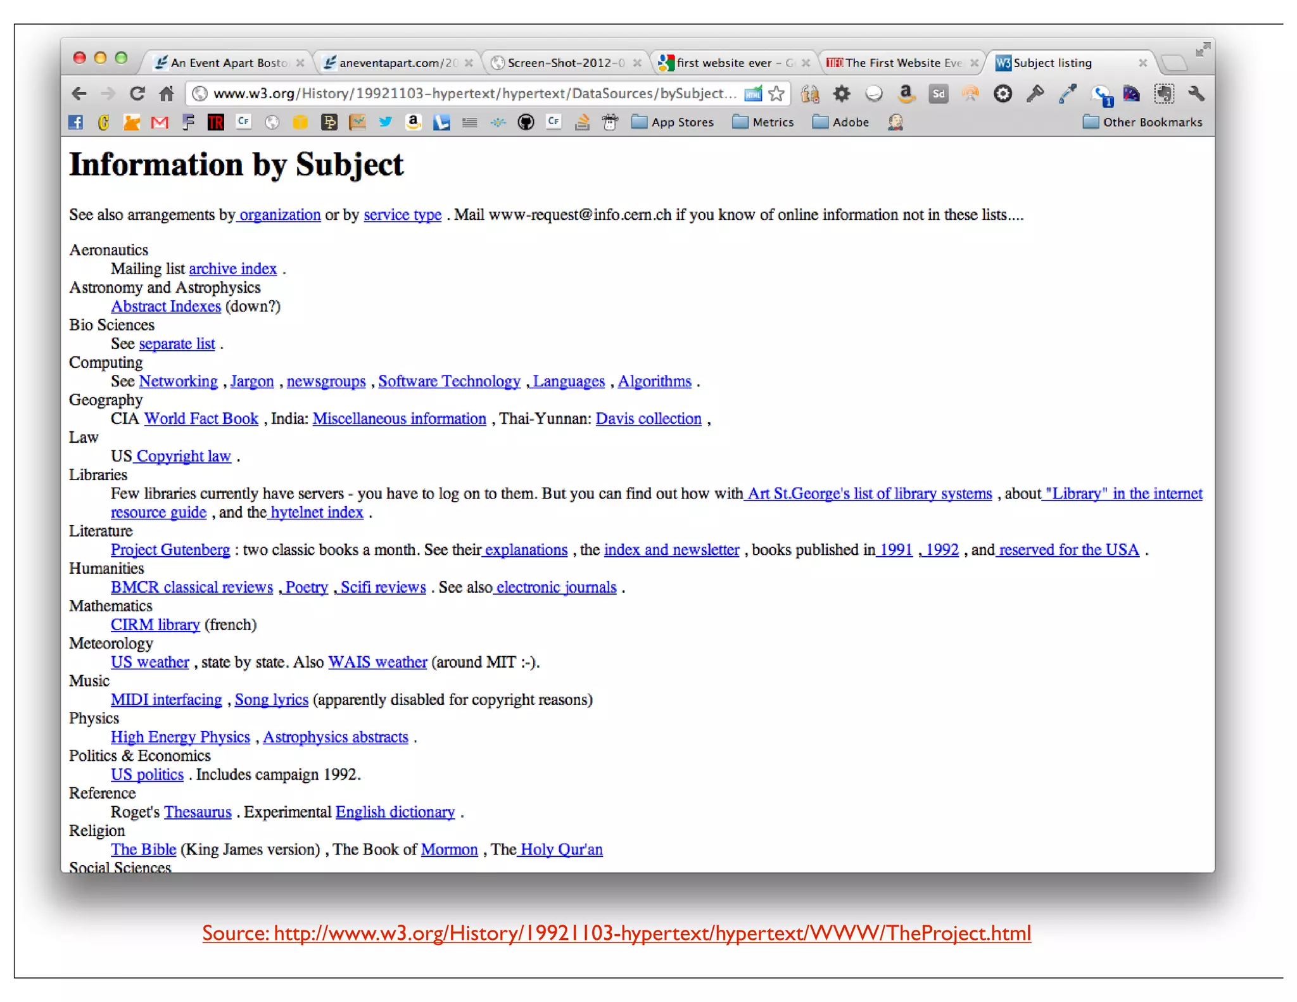The width and height of the screenshot is (1297, 1002).
Task: Open the archive index link under Aeronautics
Action: coord(232,269)
